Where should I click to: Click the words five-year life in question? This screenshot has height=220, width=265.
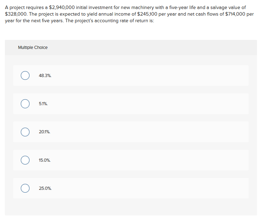pos(182,8)
